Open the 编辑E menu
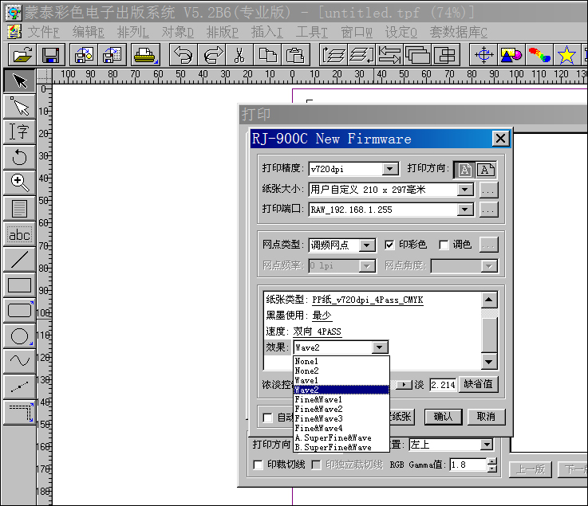The image size is (588, 506). tap(88, 32)
